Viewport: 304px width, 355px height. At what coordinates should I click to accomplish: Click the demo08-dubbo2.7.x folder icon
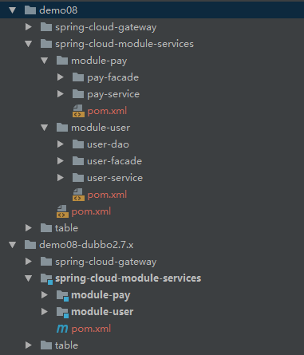tap(30, 245)
